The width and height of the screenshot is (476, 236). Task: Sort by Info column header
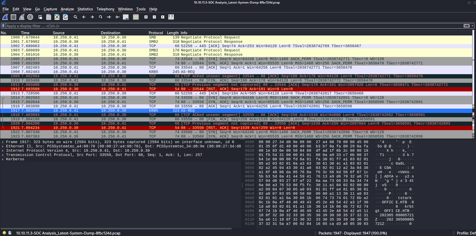tap(326, 33)
